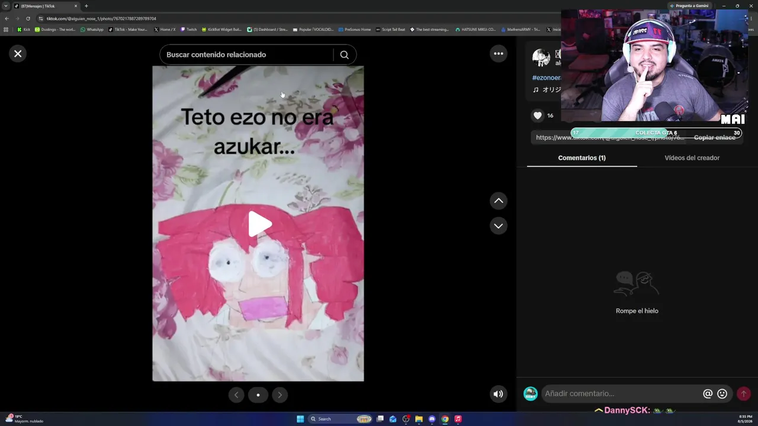Open the emoji picker in comment box

point(722,393)
